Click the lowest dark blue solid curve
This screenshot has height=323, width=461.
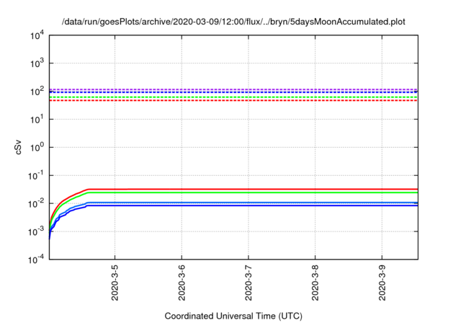tap(233, 205)
